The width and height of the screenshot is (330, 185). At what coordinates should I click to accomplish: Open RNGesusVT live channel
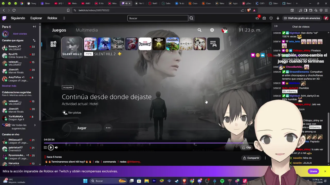[x=19, y=141]
